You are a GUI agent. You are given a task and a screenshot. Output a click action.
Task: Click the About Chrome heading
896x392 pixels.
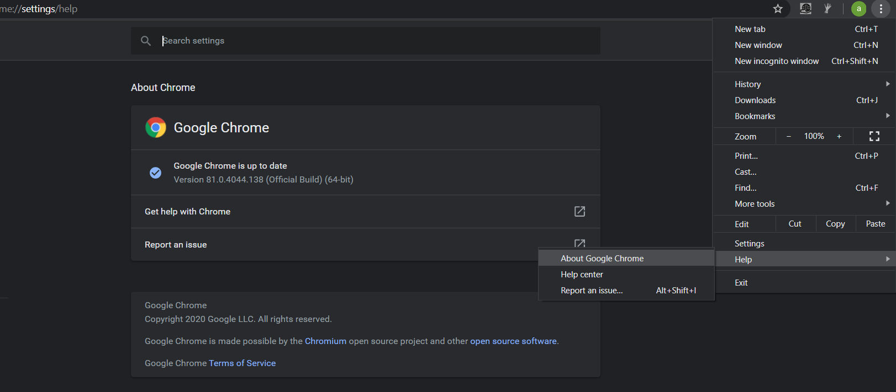[163, 88]
